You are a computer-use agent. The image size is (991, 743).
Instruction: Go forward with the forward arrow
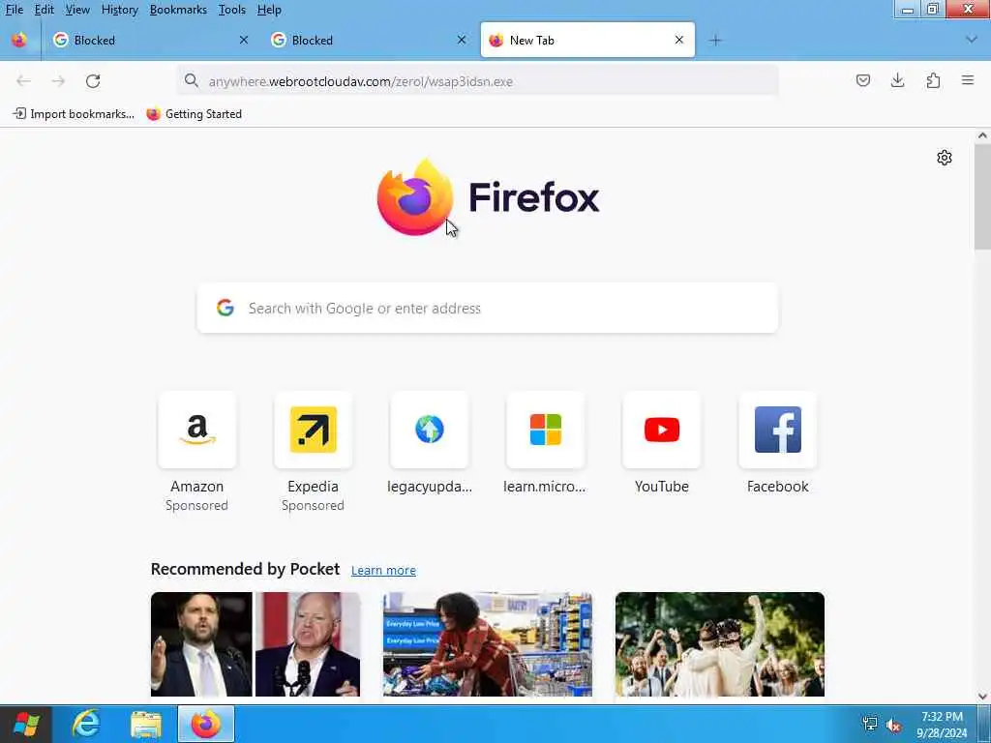tap(58, 81)
